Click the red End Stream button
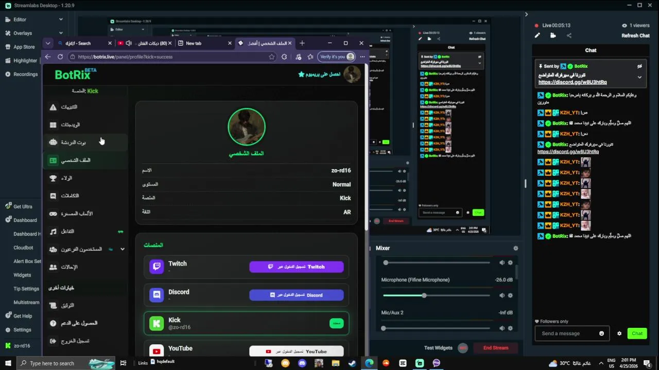Image resolution: width=659 pixels, height=370 pixels. coord(496,348)
